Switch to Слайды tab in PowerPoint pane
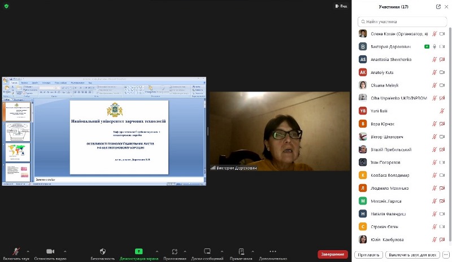 [x=7, y=100]
